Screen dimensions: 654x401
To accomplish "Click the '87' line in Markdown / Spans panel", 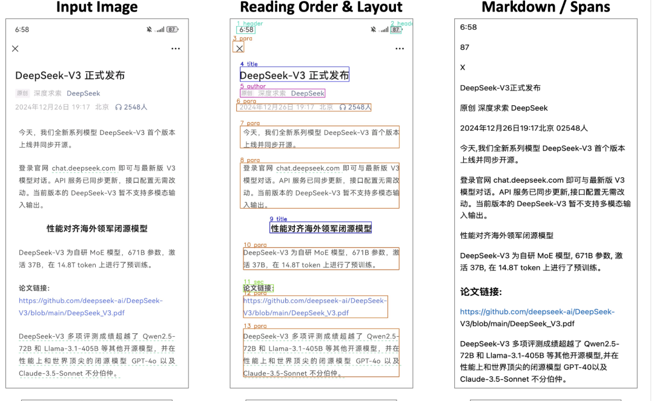I will (x=464, y=47).
